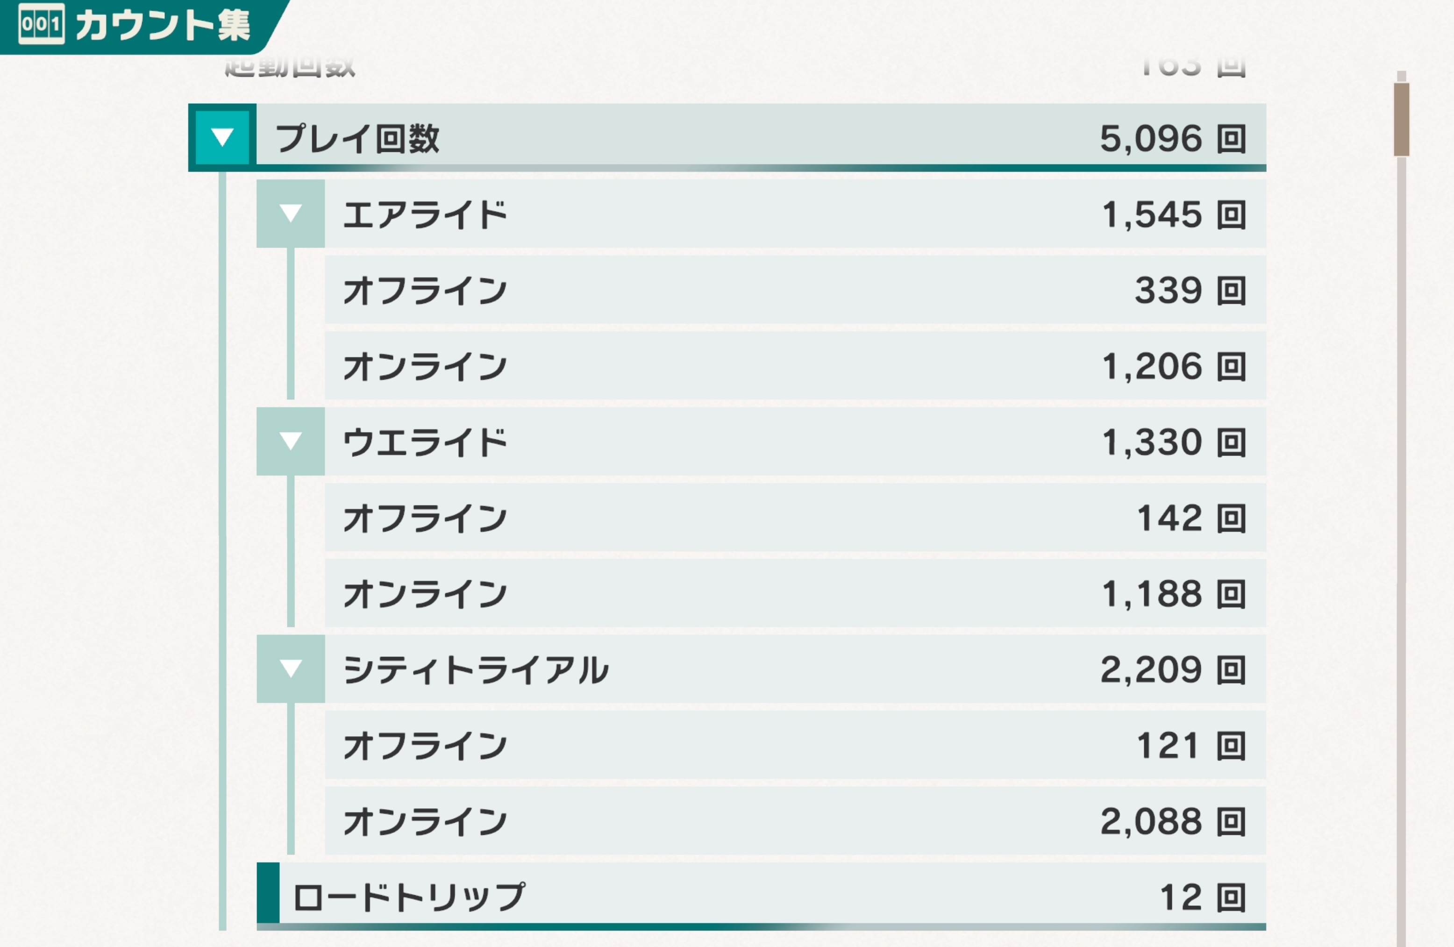Click オフライン row showing 339 回

[794, 290]
